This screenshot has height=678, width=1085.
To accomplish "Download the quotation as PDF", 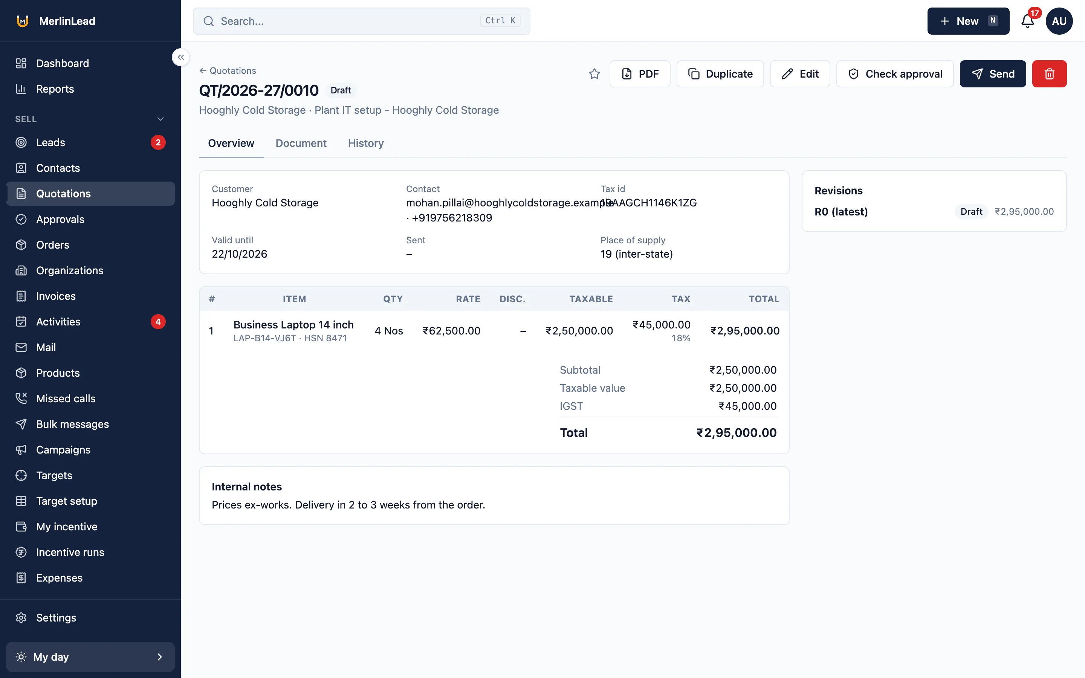I will coord(640,74).
